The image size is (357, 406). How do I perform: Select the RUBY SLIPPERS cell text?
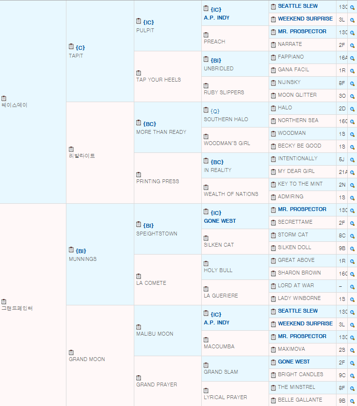pyautogui.click(x=224, y=92)
